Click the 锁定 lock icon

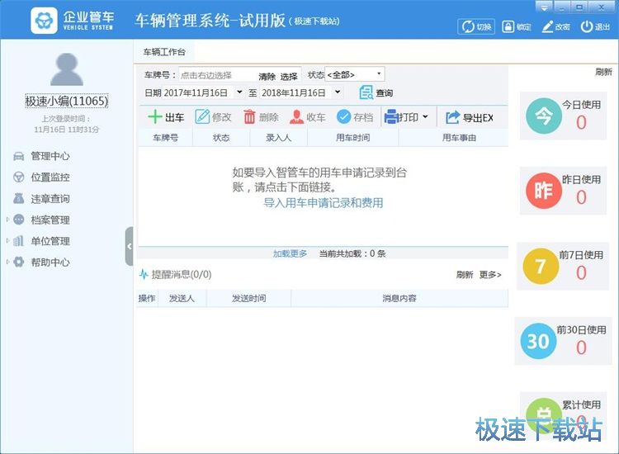pyautogui.click(x=507, y=26)
